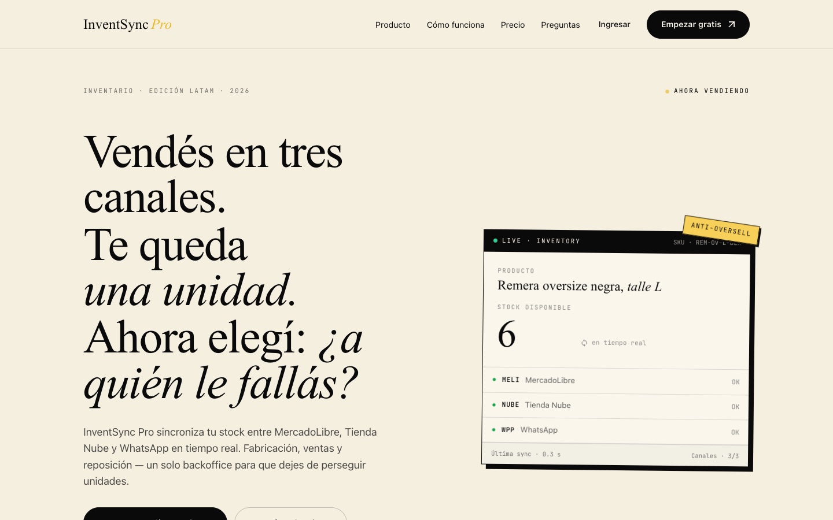The width and height of the screenshot is (833, 520).
Task: Select the Tienda Nube channel row
Action: pyautogui.click(x=615, y=406)
